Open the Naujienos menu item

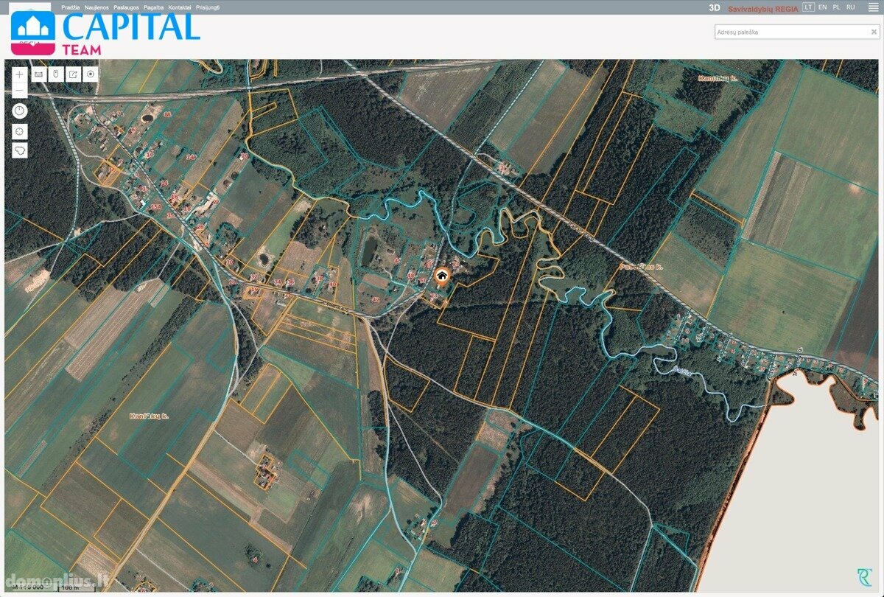97,7
